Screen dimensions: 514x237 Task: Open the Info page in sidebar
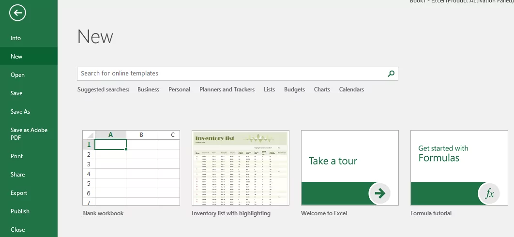(16, 38)
